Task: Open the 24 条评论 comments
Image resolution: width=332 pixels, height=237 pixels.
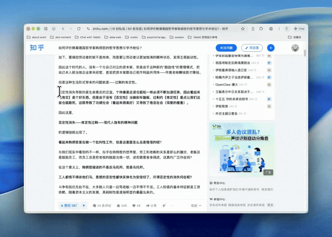Action: tap(102, 205)
